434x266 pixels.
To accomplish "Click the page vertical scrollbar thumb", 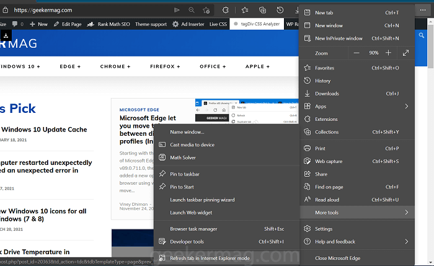I will [430, 47].
